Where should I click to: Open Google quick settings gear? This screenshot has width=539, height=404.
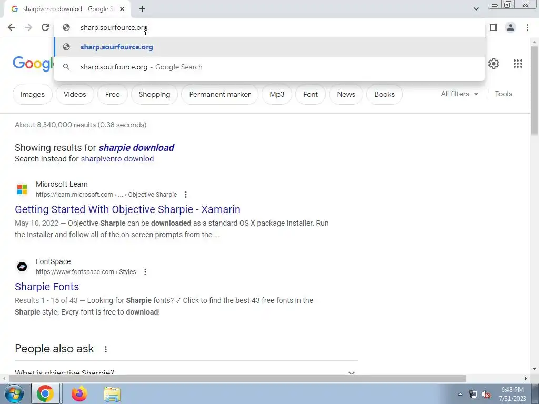coord(494,64)
